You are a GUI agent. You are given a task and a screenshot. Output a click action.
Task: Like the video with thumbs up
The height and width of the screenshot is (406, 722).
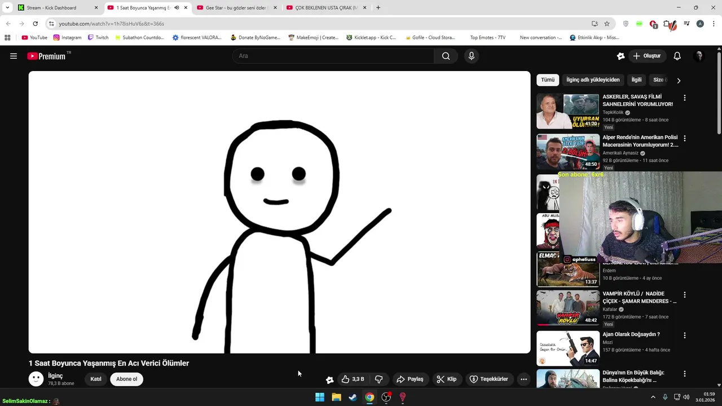(353, 379)
